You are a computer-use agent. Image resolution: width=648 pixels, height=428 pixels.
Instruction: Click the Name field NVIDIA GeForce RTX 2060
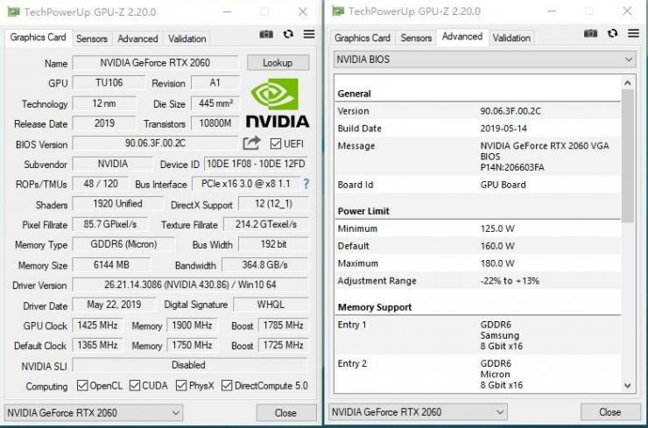[155, 63]
